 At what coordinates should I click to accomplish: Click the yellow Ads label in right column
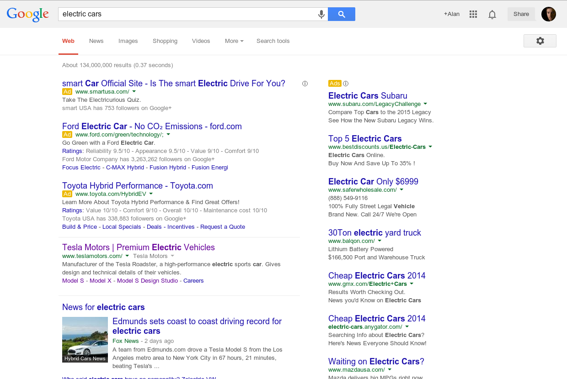335,84
